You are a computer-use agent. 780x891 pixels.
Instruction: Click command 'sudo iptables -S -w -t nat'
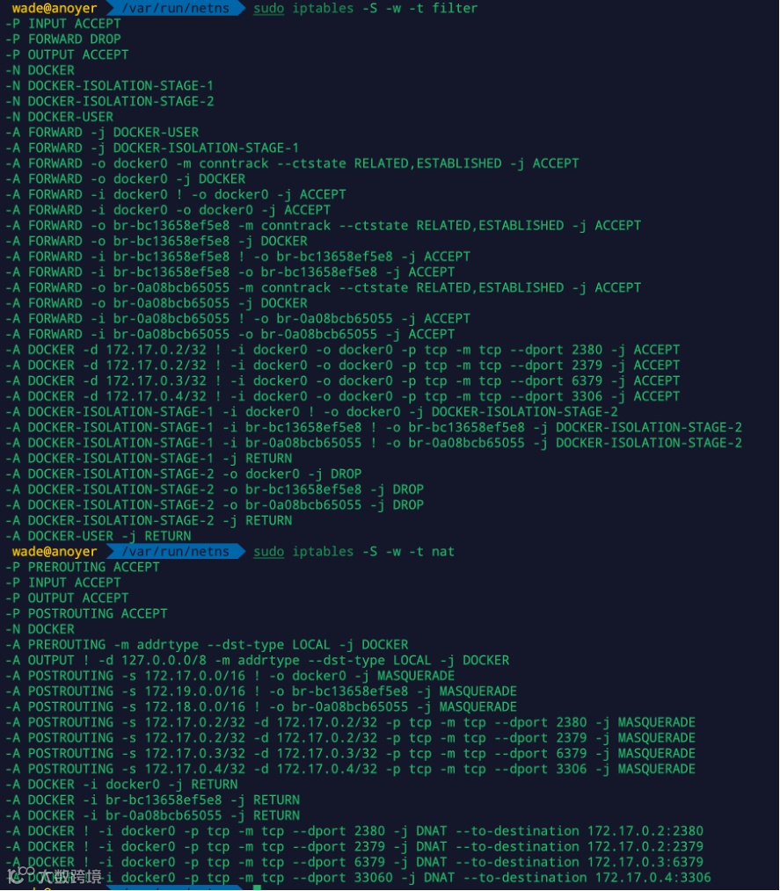[354, 552]
